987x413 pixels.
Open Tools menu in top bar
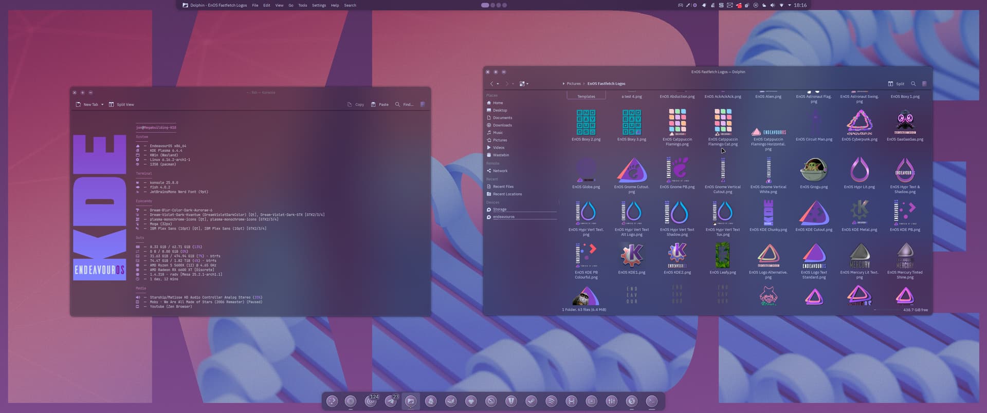[x=303, y=5]
